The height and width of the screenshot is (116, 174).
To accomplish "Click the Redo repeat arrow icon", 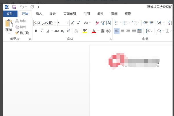I will click(32, 7).
